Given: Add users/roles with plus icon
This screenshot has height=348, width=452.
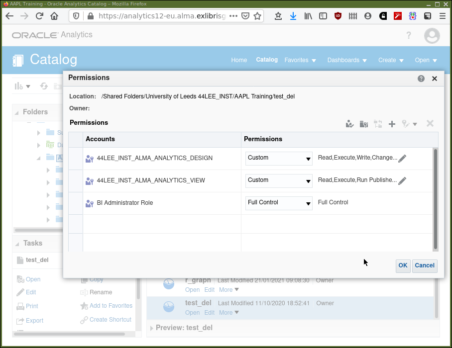Looking at the screenshot, I should [x=392, y=124].
